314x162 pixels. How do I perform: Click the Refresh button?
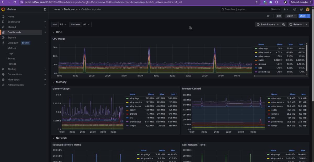pyautogui.click(x=296, y=24)
